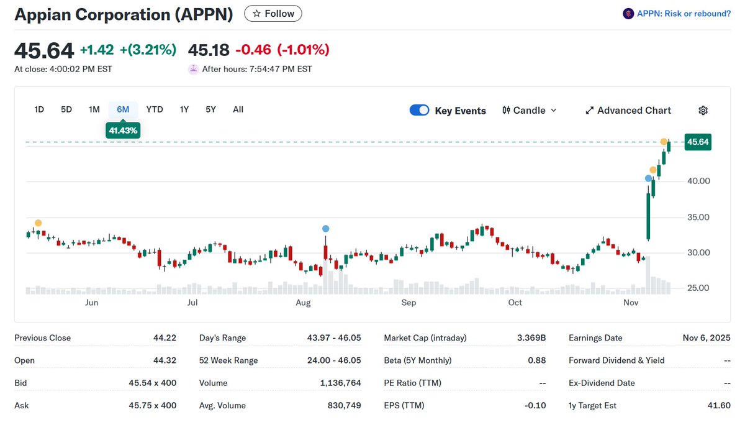Click the Beta value 0.88
Screen dimensions: 745x422
pyautogui.click(x=536, y=360)
